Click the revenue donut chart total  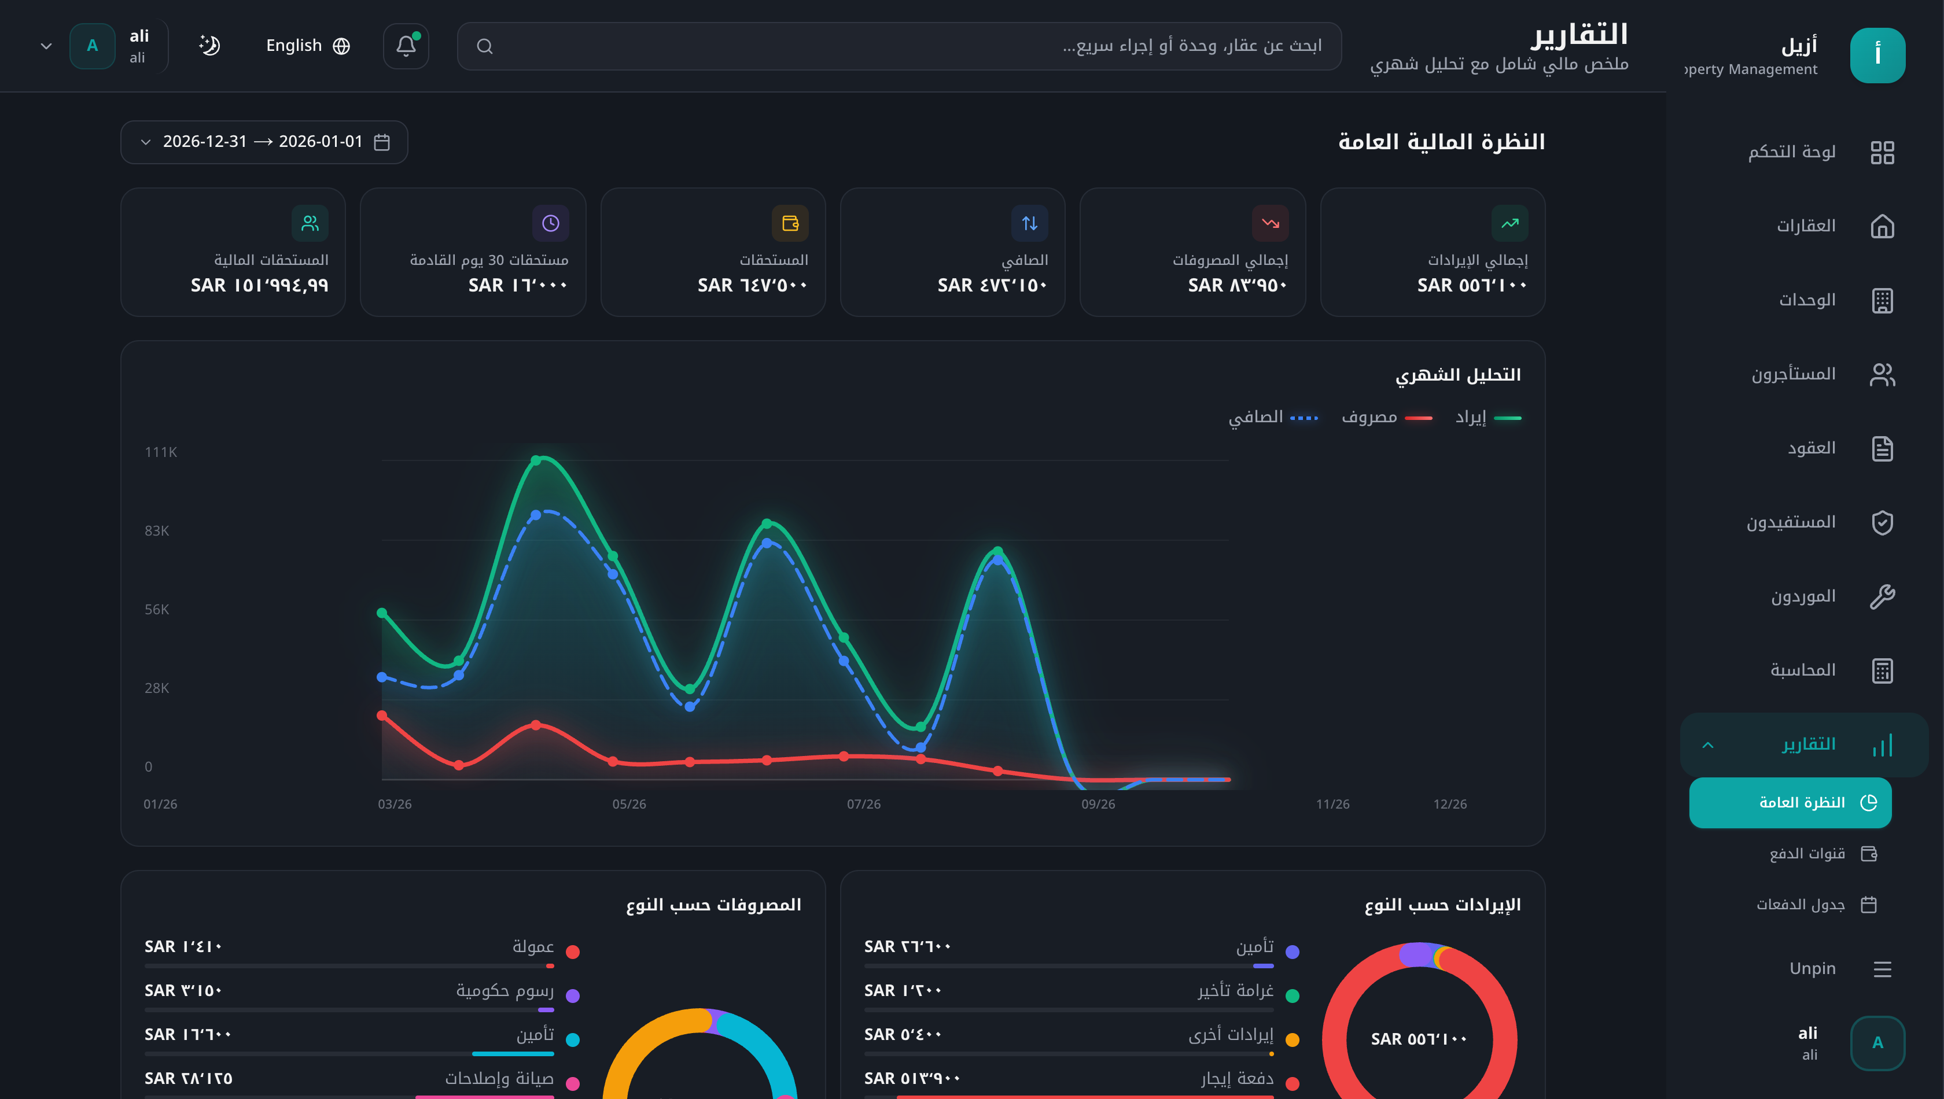click(x=1419, y=1039)
